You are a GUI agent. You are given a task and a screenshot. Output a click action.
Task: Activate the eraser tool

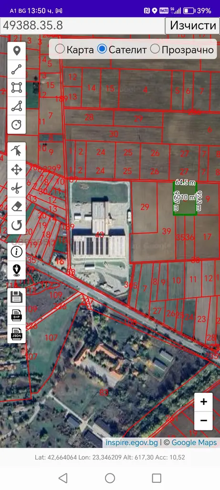pos(17,207)
